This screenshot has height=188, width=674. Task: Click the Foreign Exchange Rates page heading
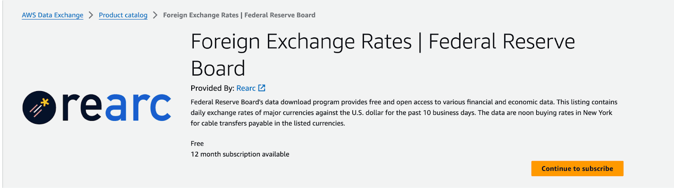coord(382,42)
